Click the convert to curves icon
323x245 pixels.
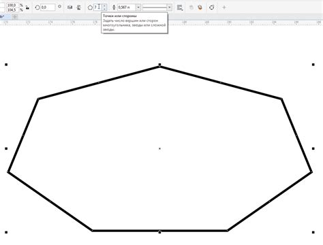(x=212, y=7)
